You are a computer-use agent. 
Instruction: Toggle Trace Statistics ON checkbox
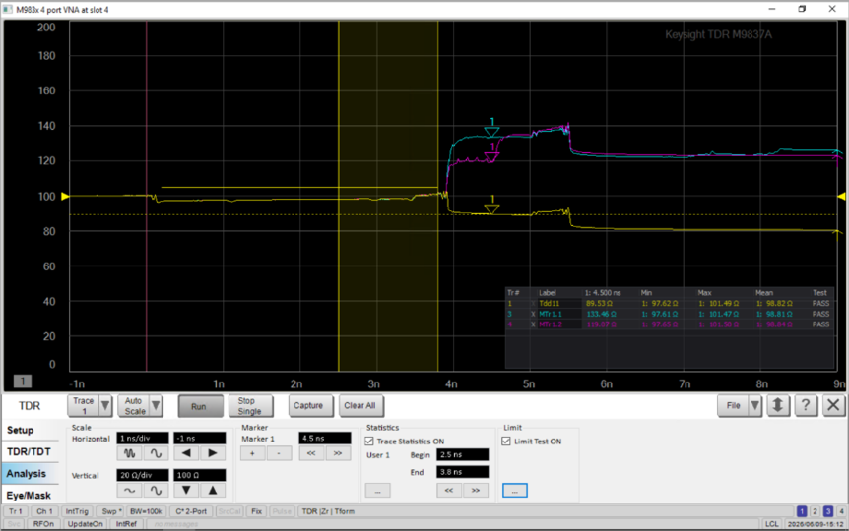[369, 442]
